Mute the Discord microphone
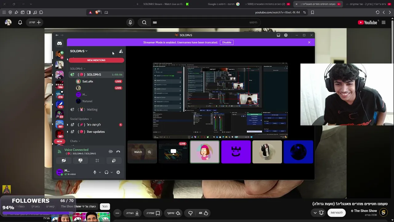Viewport: 394px width, 222px height. click(x=95, y=172)
